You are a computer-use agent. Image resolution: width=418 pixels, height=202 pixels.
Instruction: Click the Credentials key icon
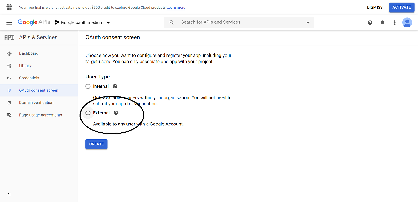pyautogui.click(x=9, y=78)
